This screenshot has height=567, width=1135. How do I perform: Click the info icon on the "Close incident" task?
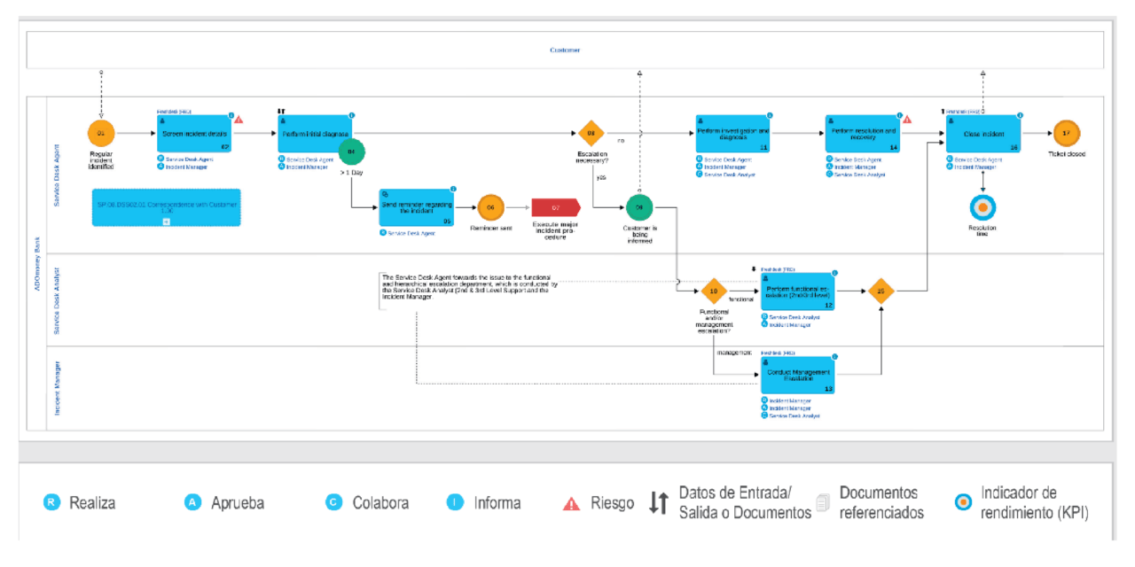(x=1021, y=115)
